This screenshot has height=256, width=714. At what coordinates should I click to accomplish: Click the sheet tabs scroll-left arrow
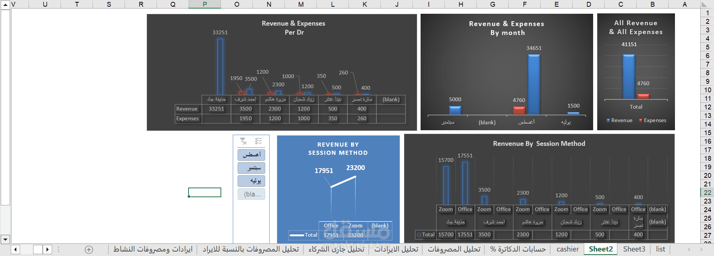[689, 249]
